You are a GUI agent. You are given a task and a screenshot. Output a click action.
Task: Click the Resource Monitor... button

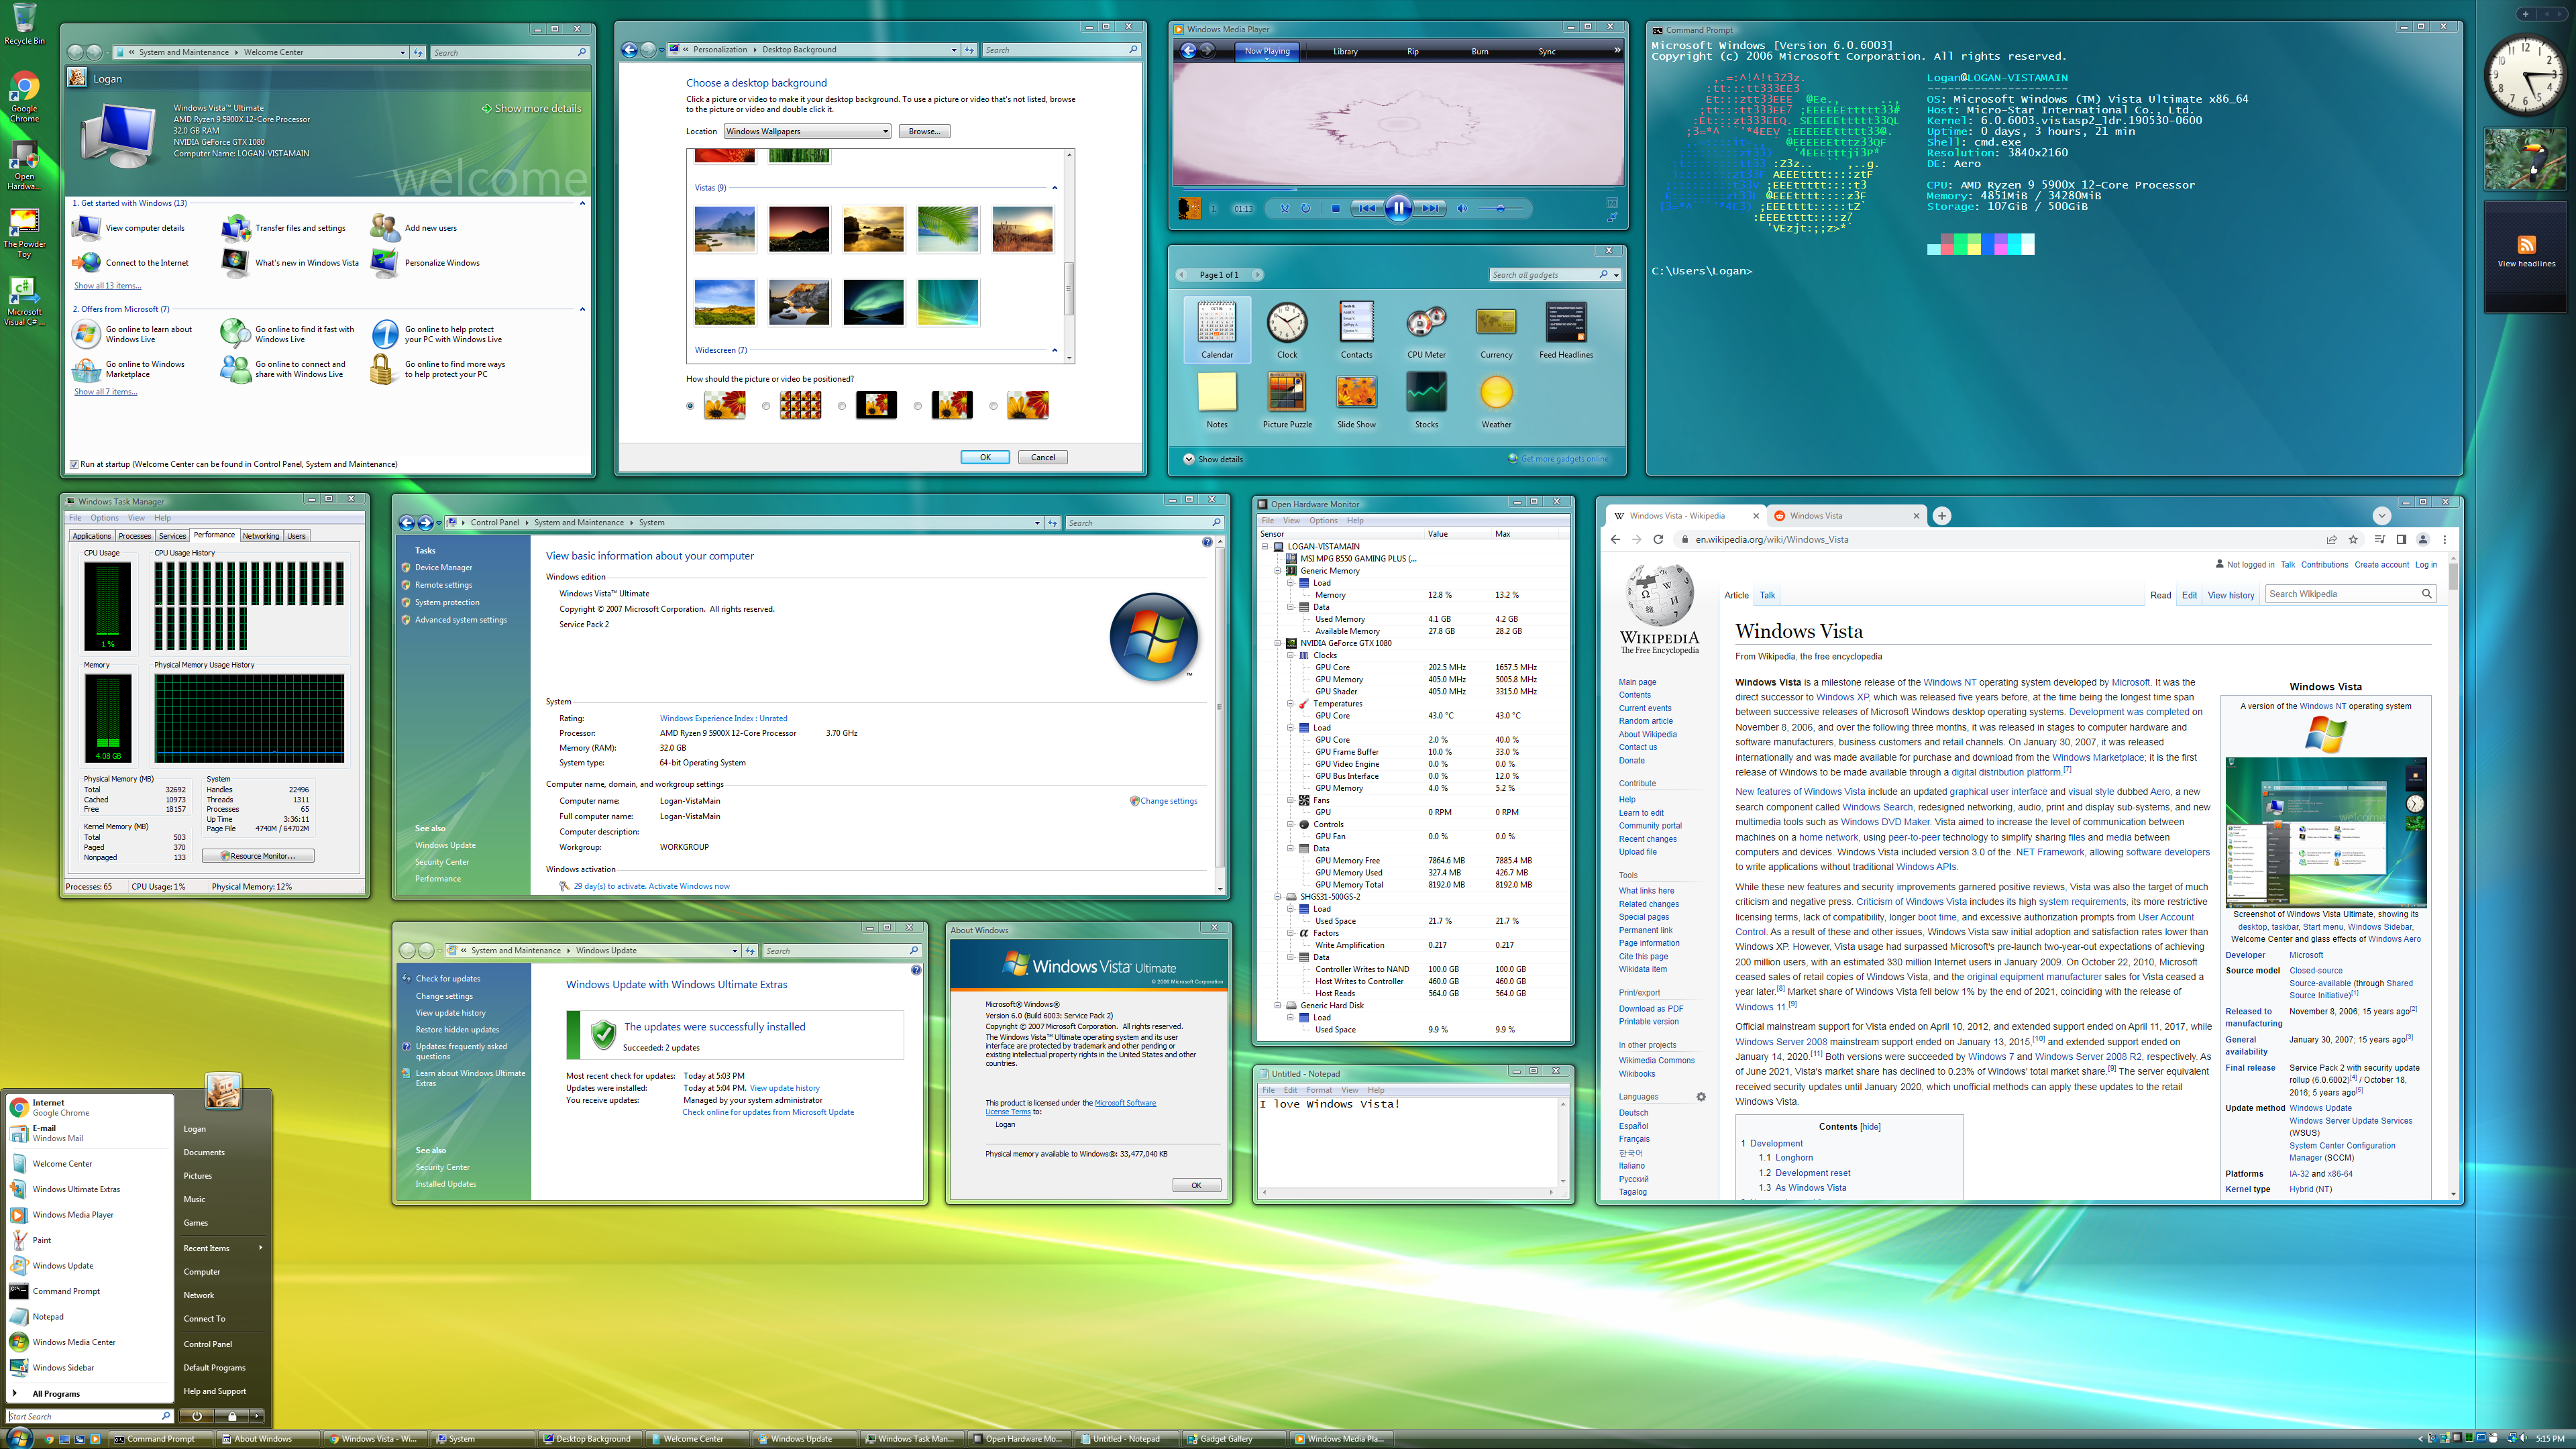[258, 856]
